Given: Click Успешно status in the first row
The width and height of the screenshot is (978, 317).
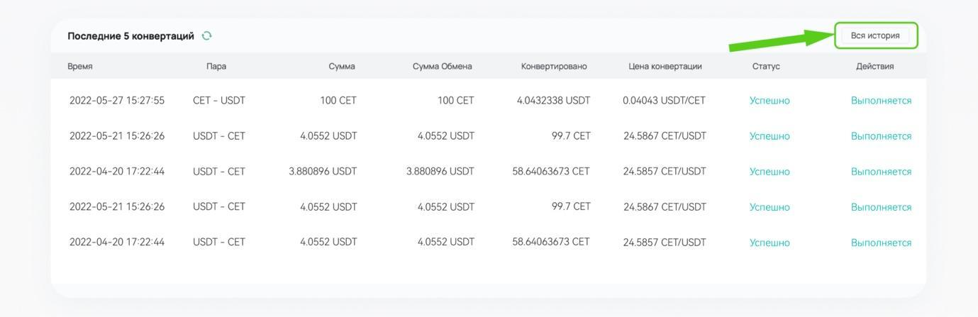Looking at the screenshot, I should pyautogui.click(x=769, y=101).
